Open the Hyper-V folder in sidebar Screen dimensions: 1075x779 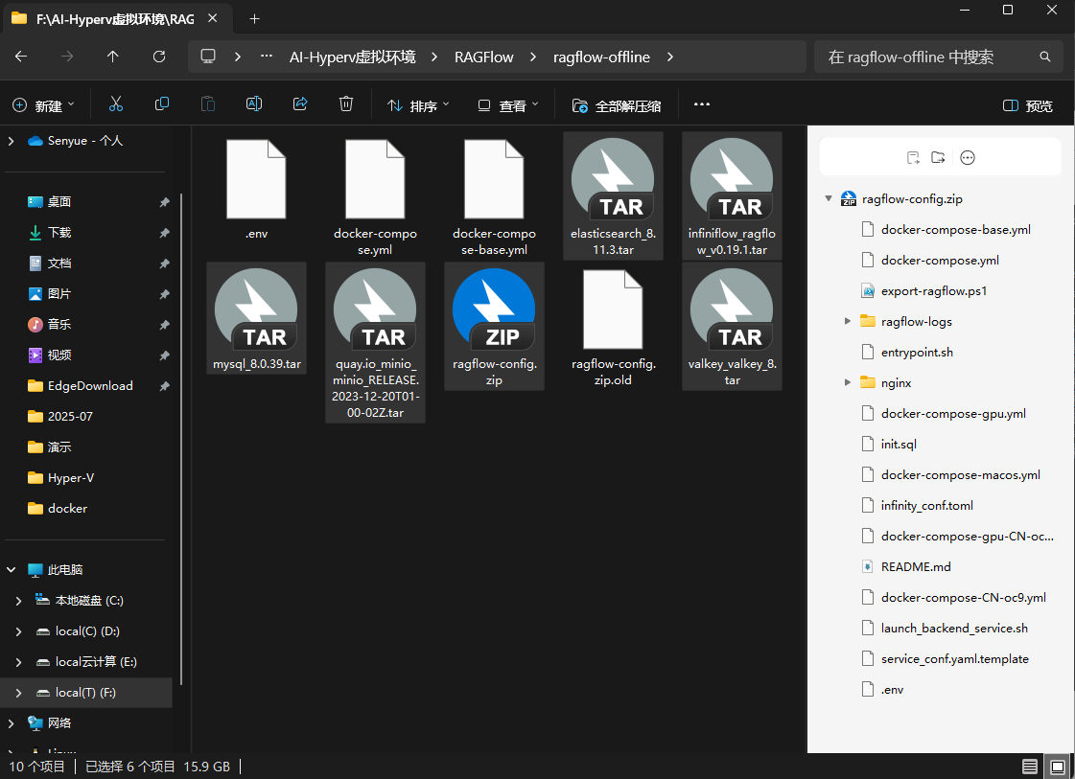coord(71,477)
